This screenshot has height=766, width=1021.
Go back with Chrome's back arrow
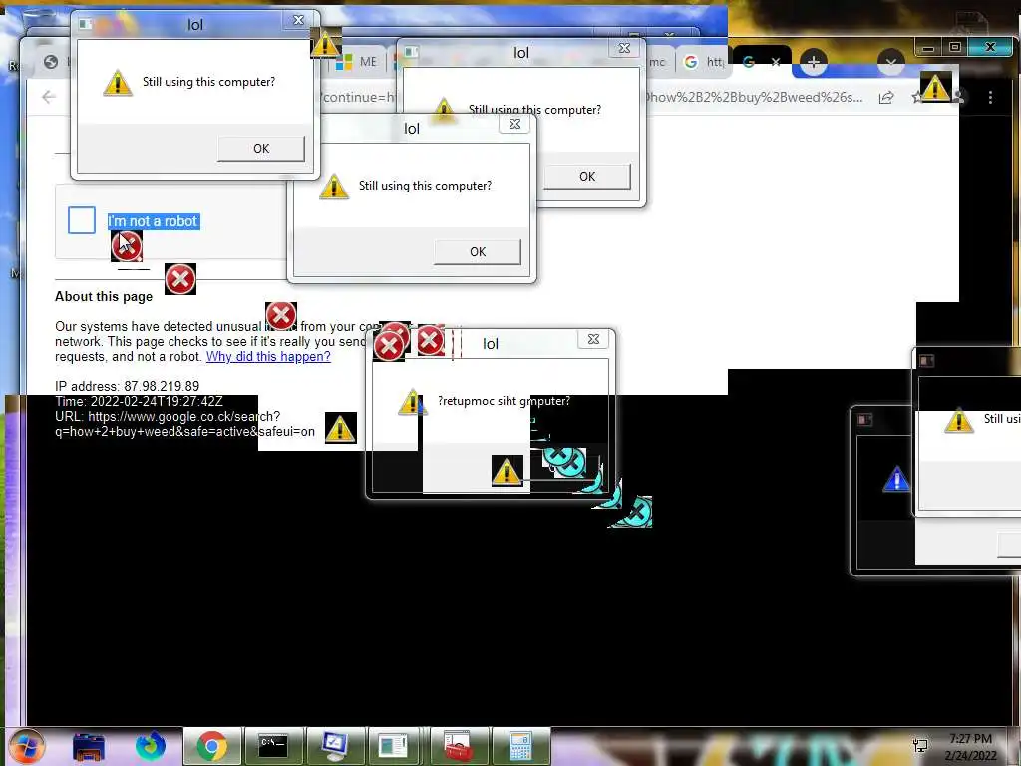click(x=48, y=97)
